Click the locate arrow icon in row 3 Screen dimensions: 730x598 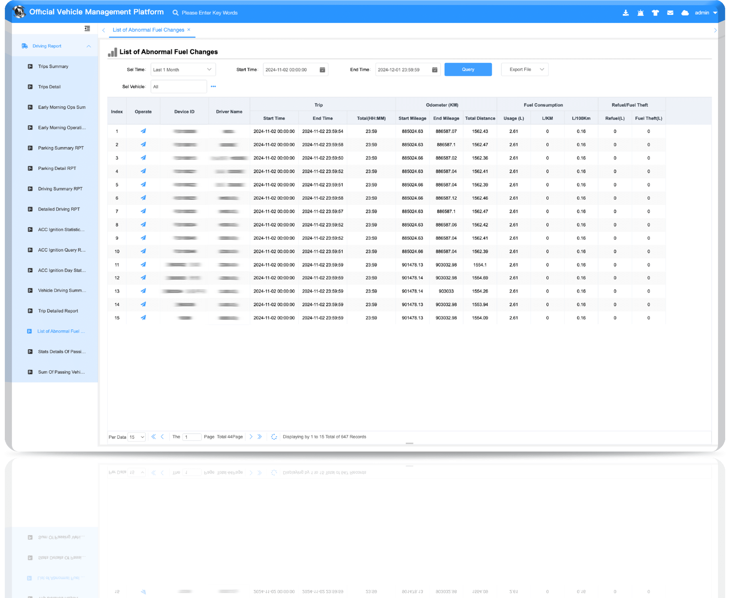[143, 158]
